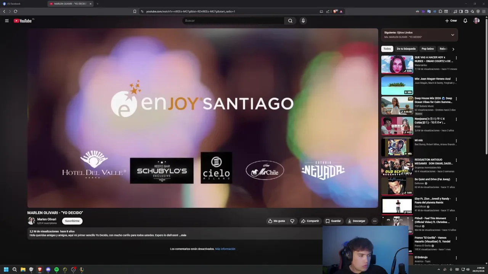Open options for Mix: Juan Magan-Verano Azul
Viewport: 488px width, 274px height.
coord(456,80)
